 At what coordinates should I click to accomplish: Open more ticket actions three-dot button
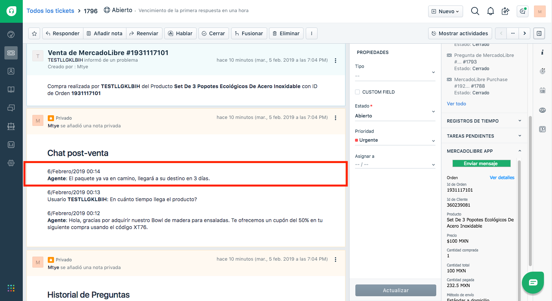click(312, 33)
